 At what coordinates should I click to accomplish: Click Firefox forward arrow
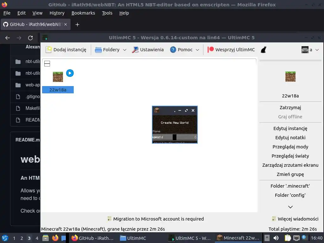19,38
